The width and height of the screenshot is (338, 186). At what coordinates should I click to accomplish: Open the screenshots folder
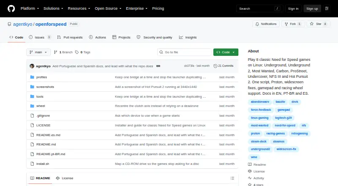[x=45, y=87]
